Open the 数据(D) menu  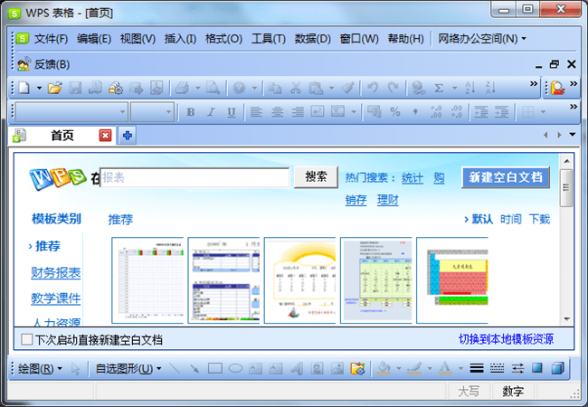313,39
